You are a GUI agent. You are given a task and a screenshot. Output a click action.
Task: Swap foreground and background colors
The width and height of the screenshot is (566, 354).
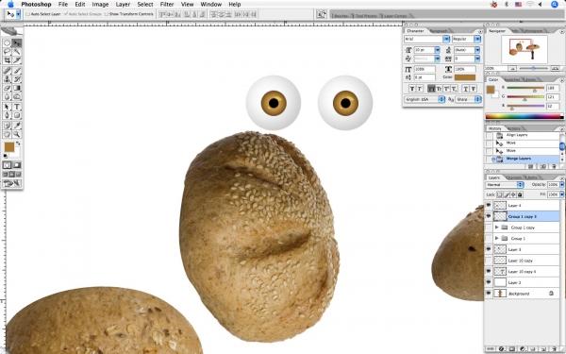tap(18, 143)
